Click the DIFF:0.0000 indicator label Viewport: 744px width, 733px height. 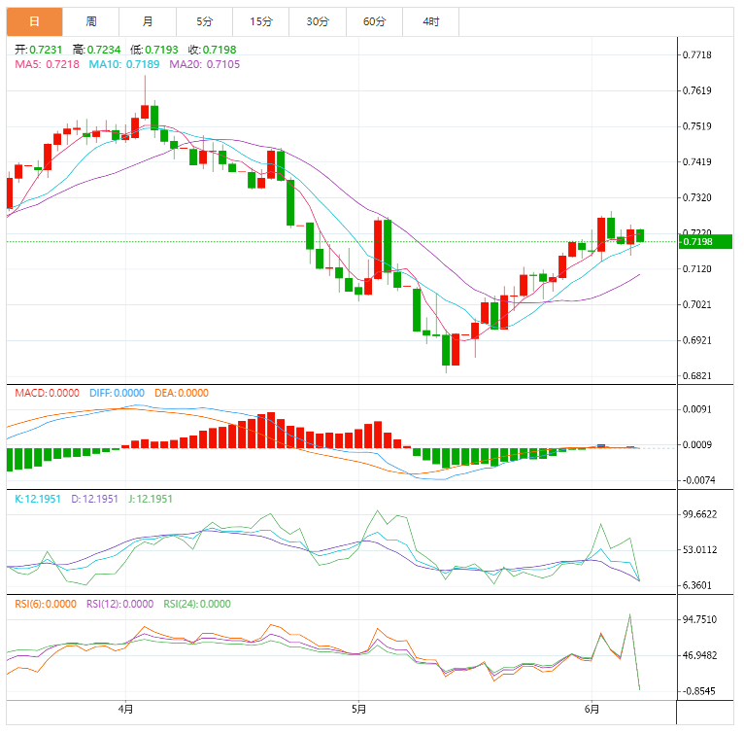tap(117, 393)
